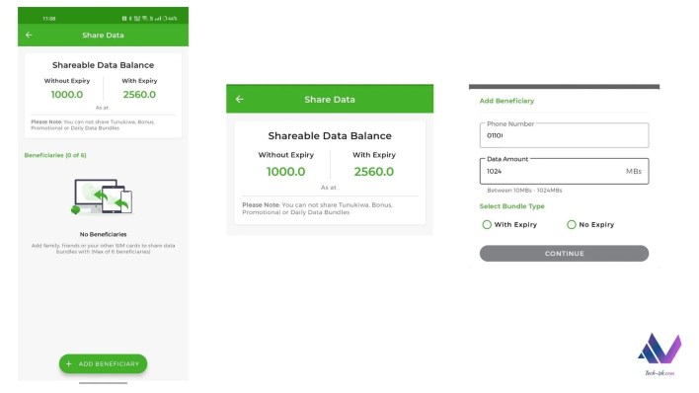Viewport: 699px width, 393px height.
Task: Click the plus icon on Add Beneficiary button
Action: 69,364
